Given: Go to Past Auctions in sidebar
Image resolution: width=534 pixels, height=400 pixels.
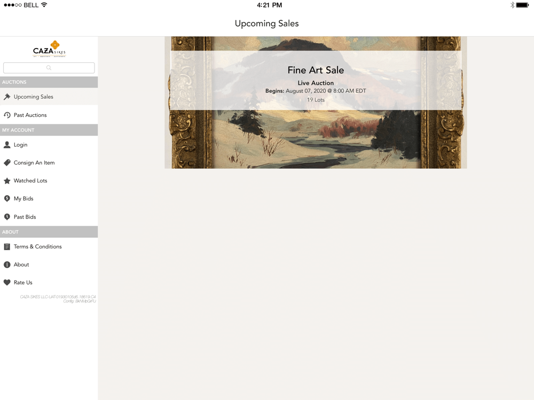Looking at the screenshot, I should click(49, 115).
